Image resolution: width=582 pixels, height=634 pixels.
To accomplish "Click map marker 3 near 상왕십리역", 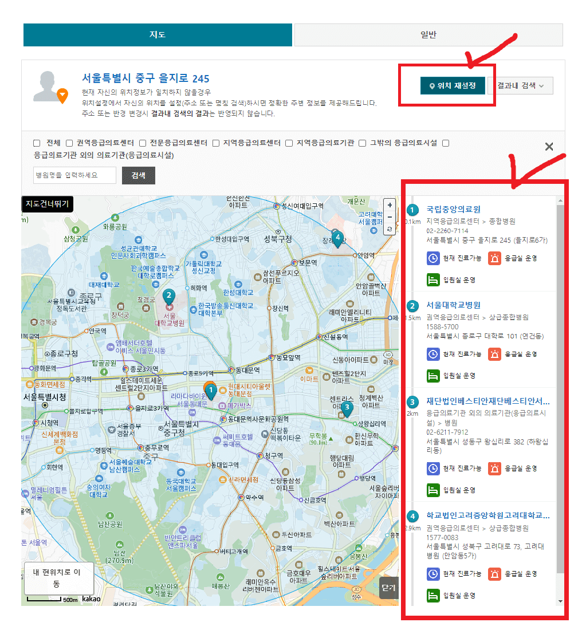I will tap(346, 407).
